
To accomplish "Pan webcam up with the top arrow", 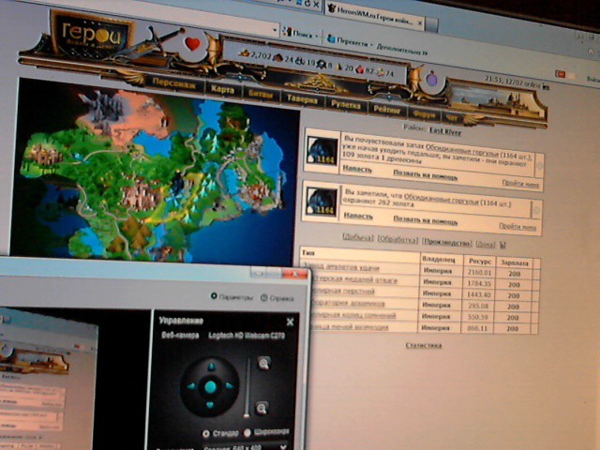I will point(211,367).
